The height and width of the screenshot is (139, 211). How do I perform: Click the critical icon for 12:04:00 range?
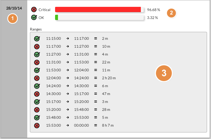37,78
